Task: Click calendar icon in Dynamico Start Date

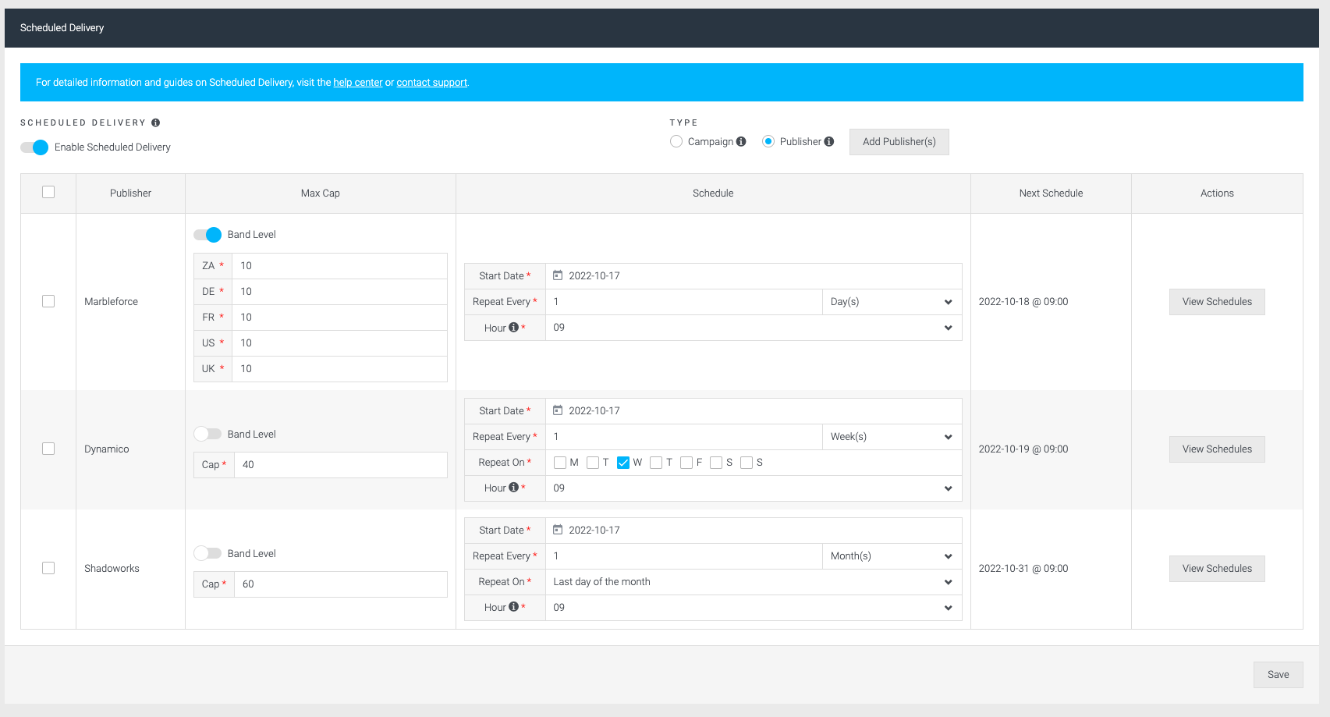Action: tap(558, 410)
